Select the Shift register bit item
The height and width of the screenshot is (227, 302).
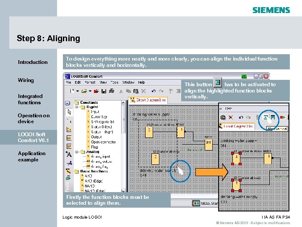(x=103, y=122)
